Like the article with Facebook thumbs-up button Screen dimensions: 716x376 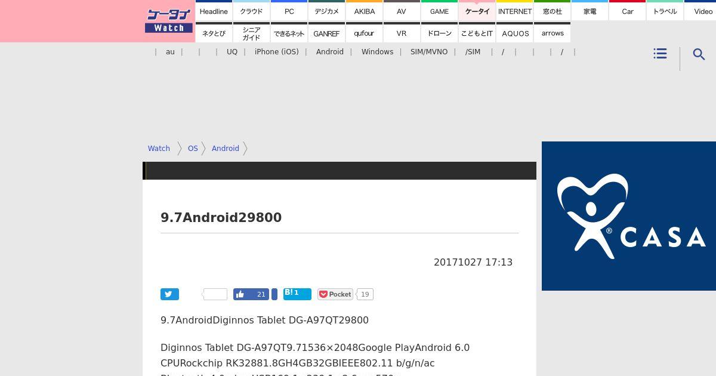251,294
